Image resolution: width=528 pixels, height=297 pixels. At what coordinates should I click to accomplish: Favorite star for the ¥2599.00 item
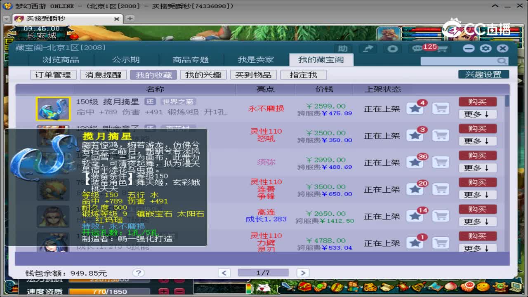click(415, 109)
